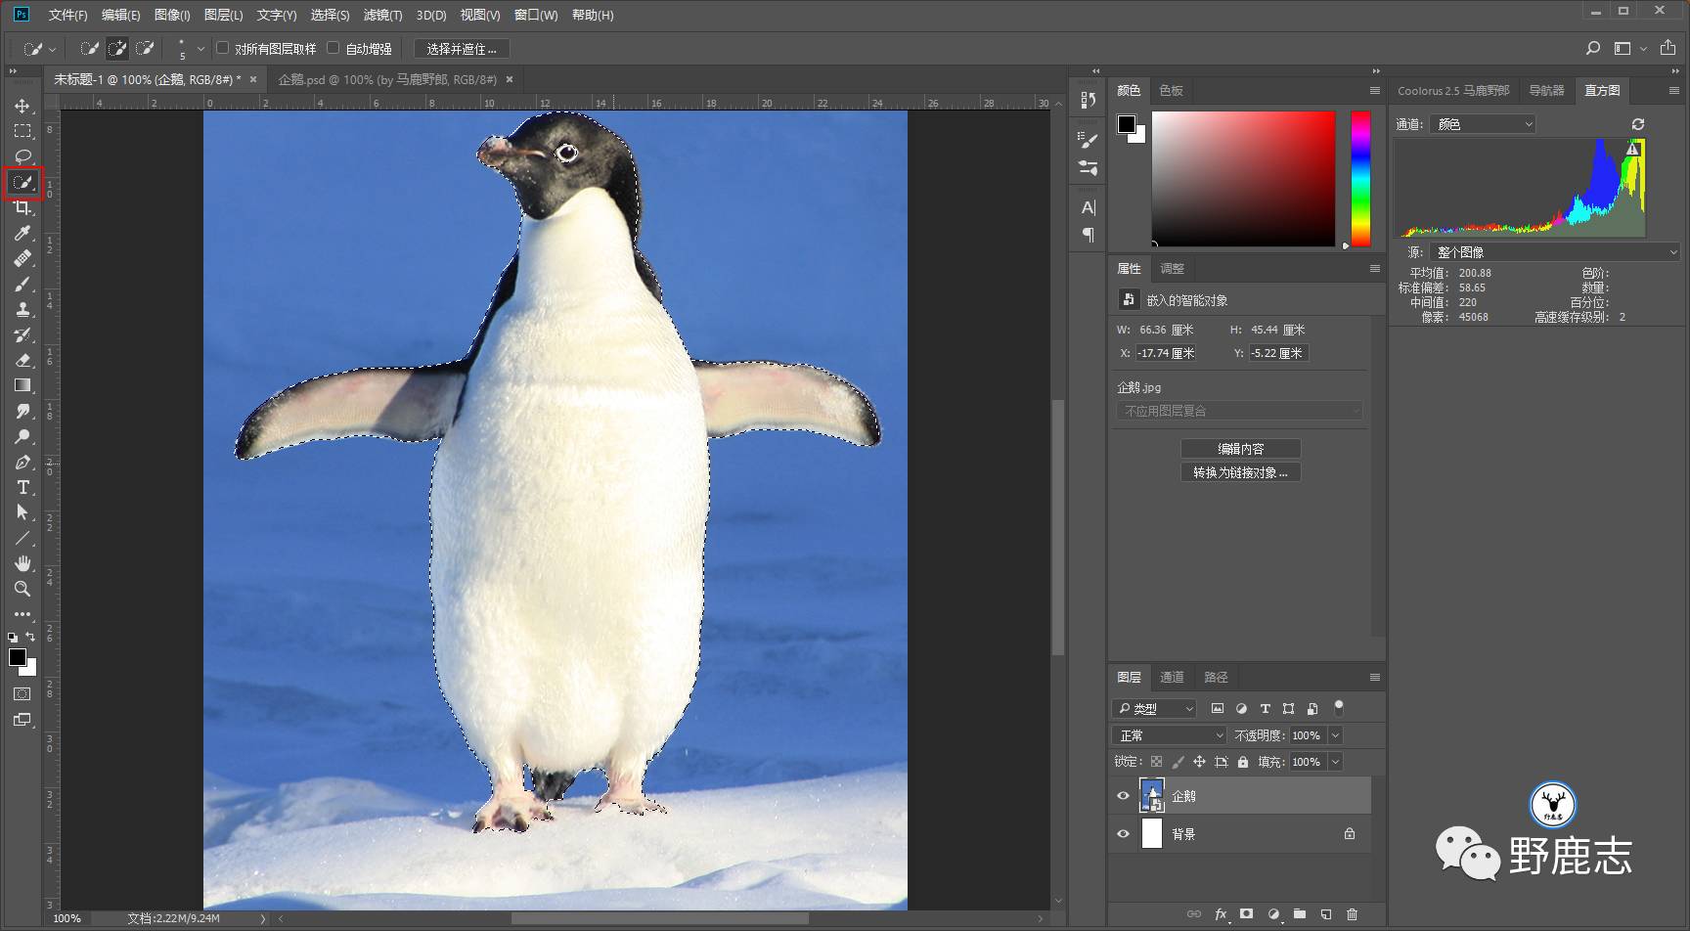This screenshot has height=931, width=1690.
Task: Enable 对所有图层取样 checkbox
Action: (223, 48)
